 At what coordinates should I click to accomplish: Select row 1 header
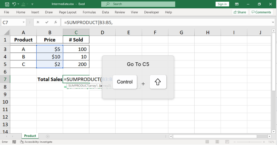[5, 40]
